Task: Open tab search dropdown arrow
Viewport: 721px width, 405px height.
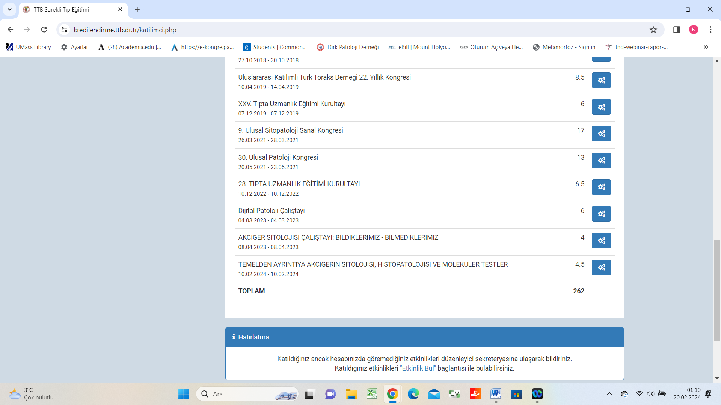Action: [x=9, y=9]
